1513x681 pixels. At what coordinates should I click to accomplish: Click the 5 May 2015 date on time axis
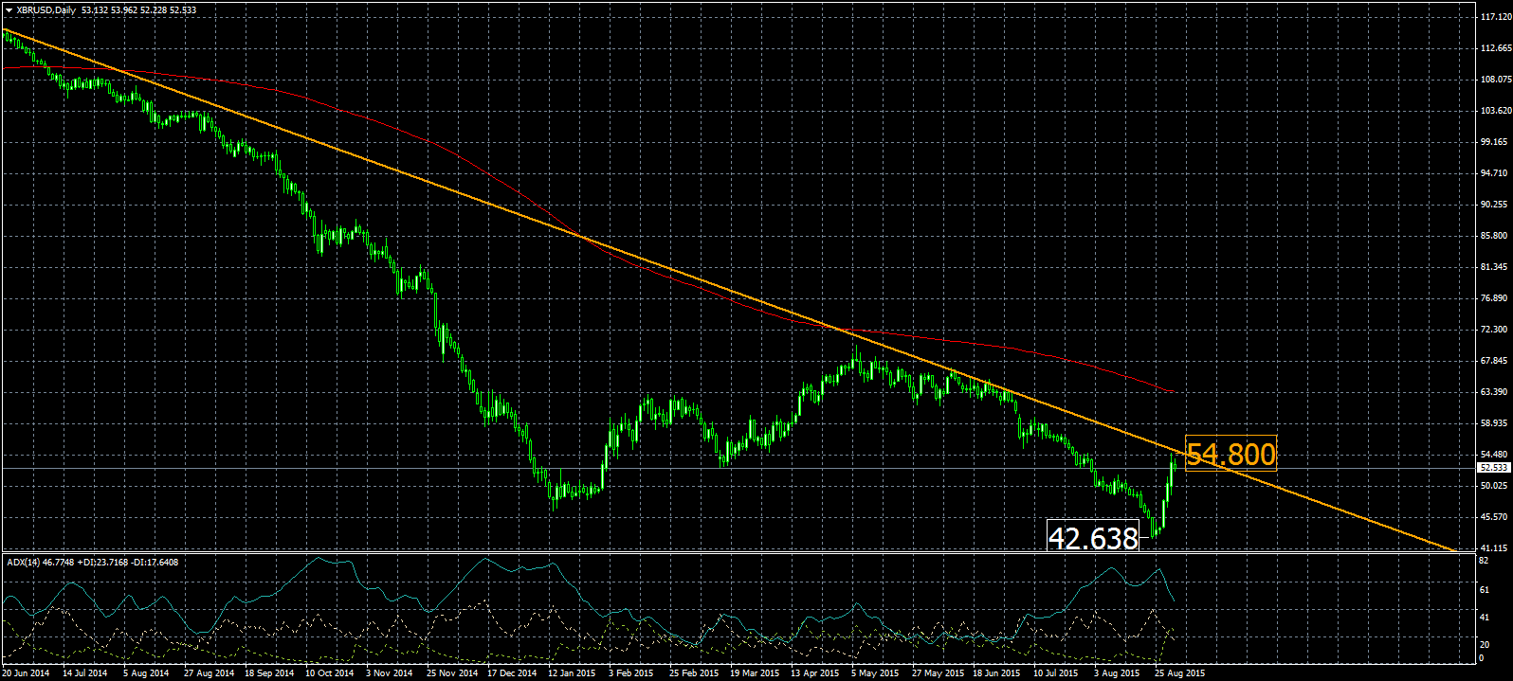point(875,673)
